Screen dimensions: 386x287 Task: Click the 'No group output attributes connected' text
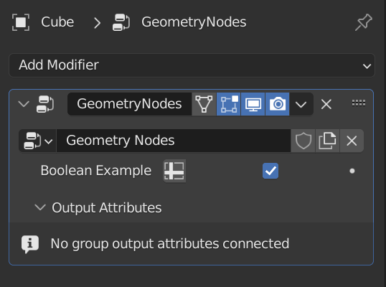point(170,244)
